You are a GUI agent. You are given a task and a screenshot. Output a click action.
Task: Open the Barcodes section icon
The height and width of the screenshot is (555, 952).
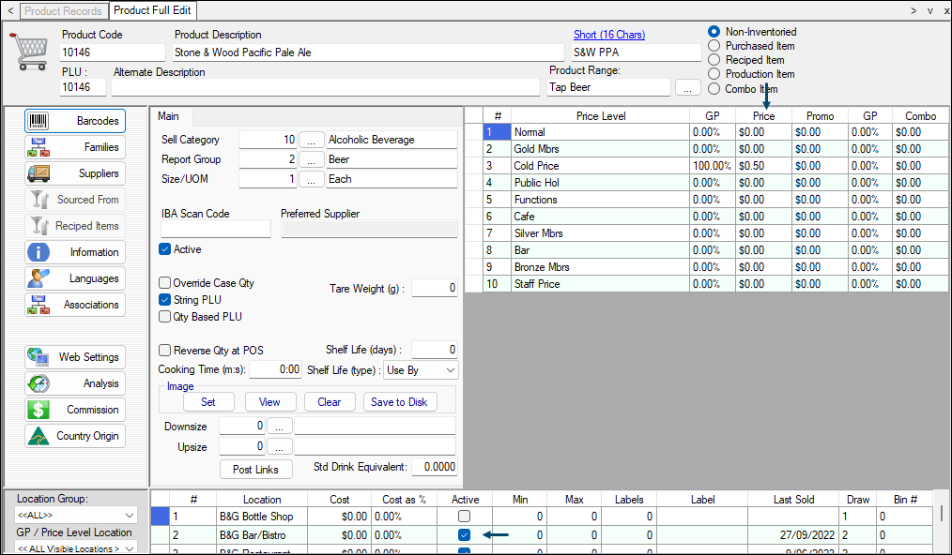[x=38, y=121]
